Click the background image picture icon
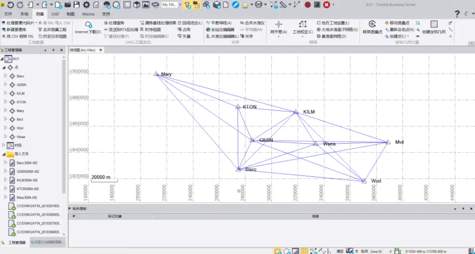Screen dimensions: 475x254 point(146,5)
